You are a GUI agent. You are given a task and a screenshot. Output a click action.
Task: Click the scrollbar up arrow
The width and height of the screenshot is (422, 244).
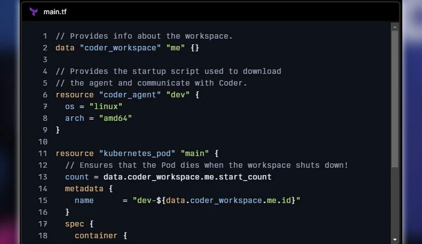[395, 27]
